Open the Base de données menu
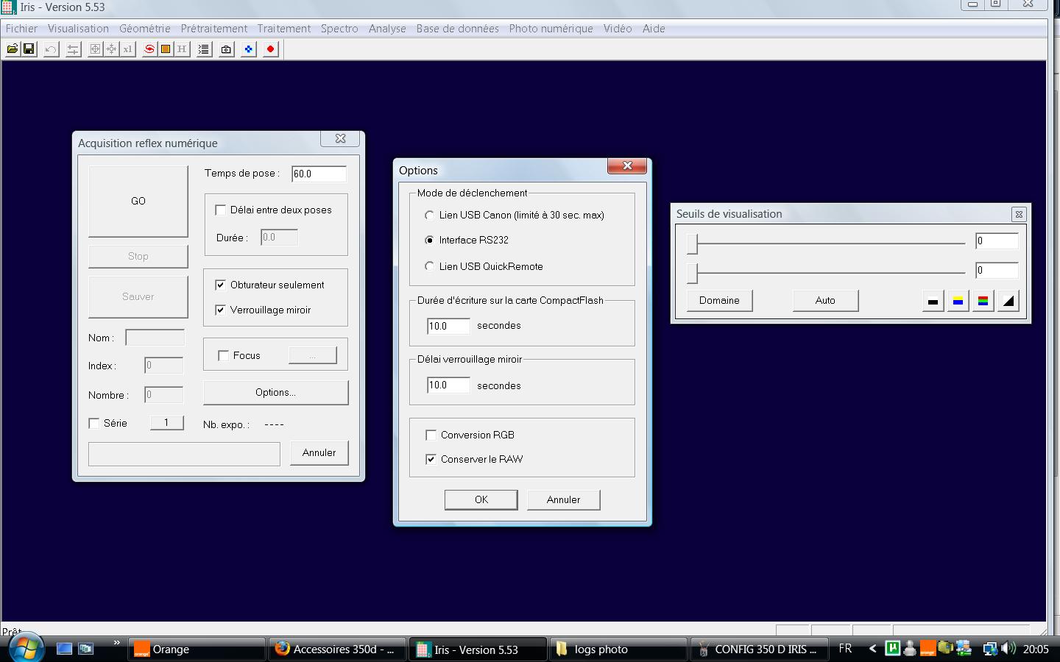 (457, 29)
